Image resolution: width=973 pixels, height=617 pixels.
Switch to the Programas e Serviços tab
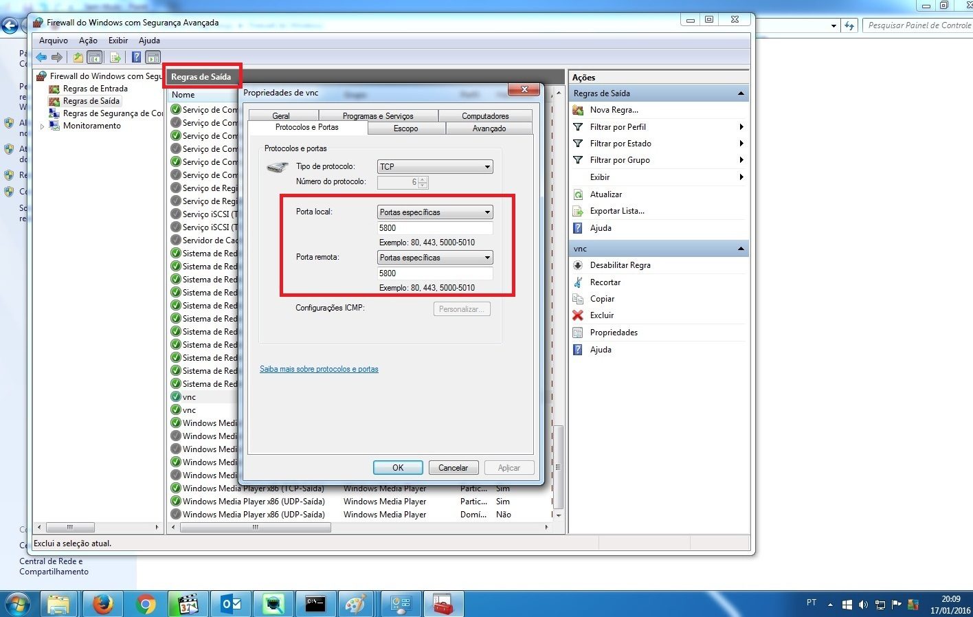[x=378, y=115]
